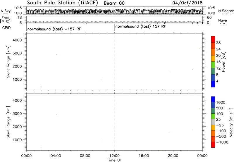234x162 pixels.
Task: Click the velocity echo near 19:30 at 1550 km
Action: point(169,132)
